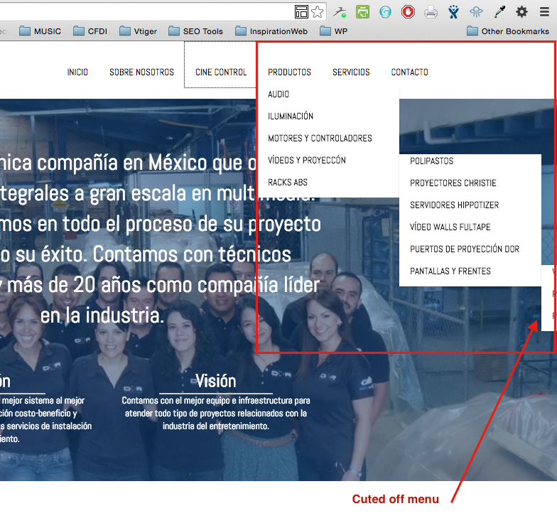557x528 pixels.
Task: Click the red stop-hand adblock icon
Action: pyautogui.click(x=408, y=11)
